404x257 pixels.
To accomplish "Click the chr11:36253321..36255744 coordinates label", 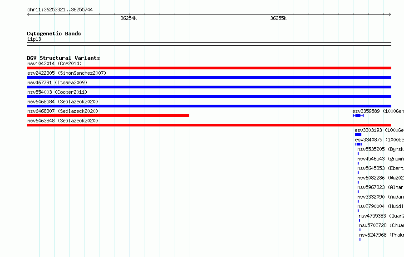I will (60, 10).
